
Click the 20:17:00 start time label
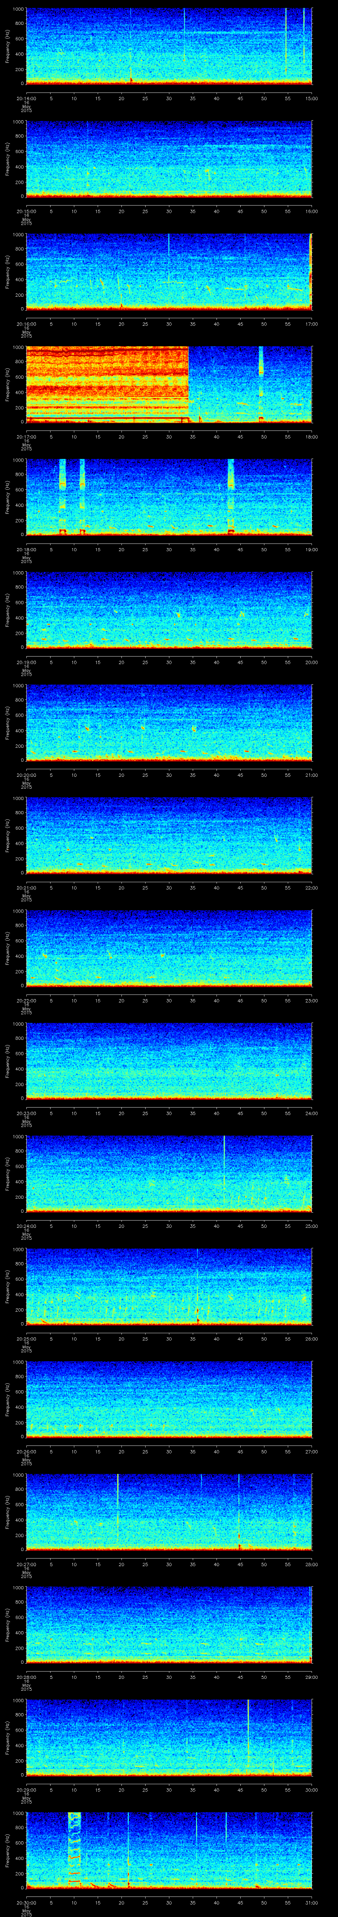pos(26,437)
